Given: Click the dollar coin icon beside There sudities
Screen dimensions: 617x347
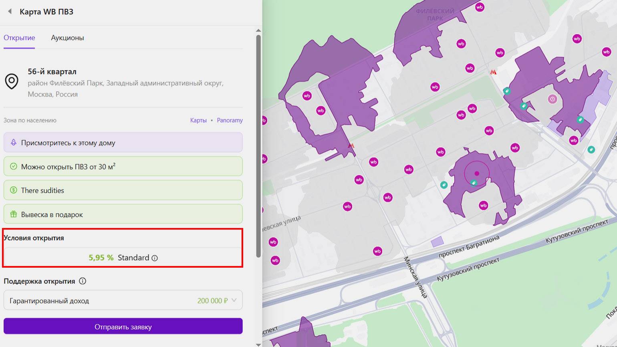Looking at the screenshot, I should coord(13,190).
